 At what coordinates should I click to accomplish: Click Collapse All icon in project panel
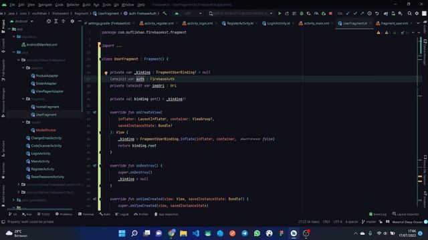point(63,21)
